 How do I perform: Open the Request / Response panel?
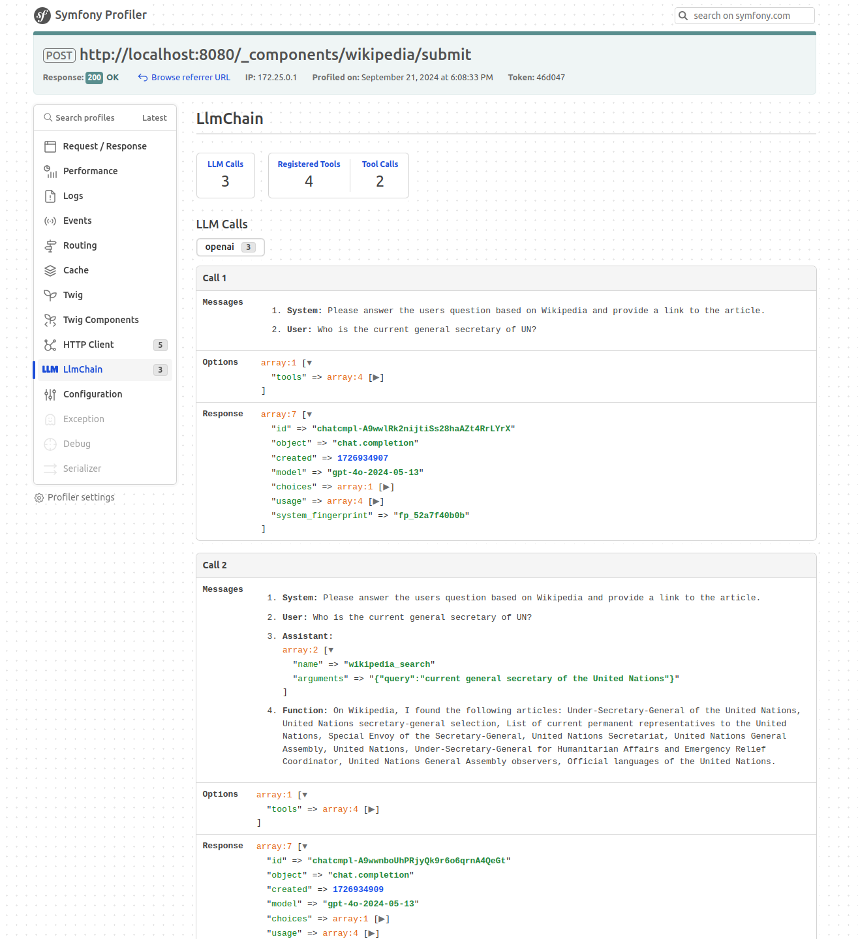[x=104, y=146]
